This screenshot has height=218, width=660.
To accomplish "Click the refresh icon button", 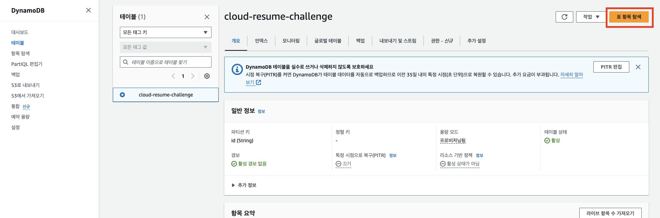I will pos(564,17).
